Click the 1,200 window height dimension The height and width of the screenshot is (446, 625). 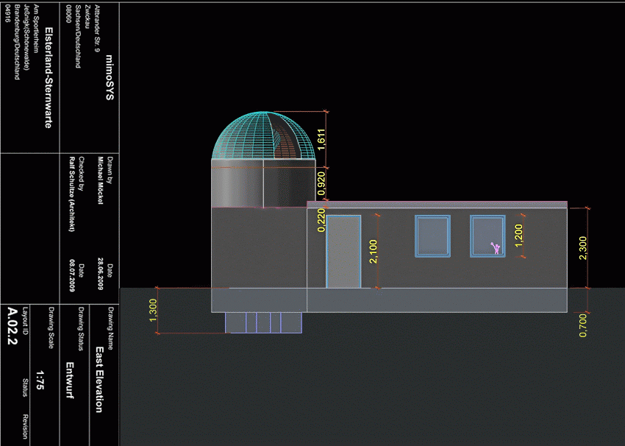tap(518, 236)
